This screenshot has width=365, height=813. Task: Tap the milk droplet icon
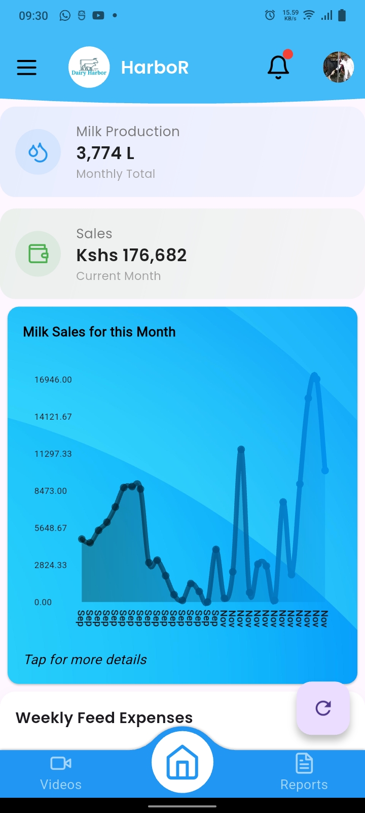(38, 152)
